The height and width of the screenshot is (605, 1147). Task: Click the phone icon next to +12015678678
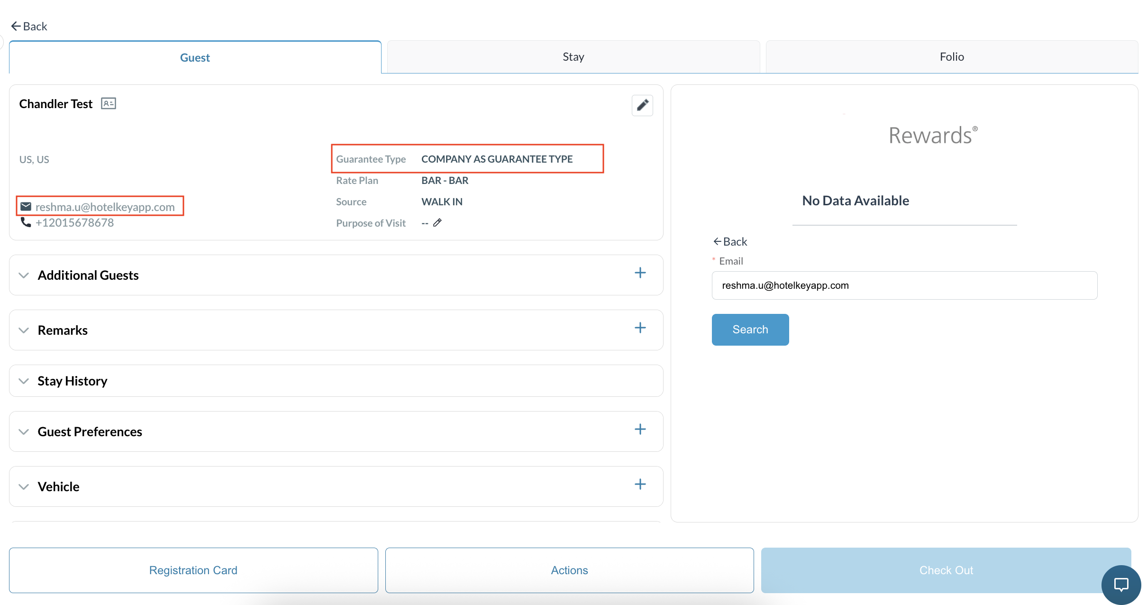[x=26, y=222]
